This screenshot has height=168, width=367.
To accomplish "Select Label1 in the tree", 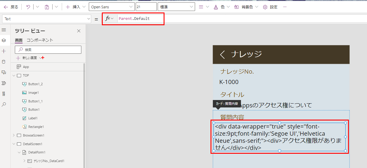I will click(x=33, y=118).
